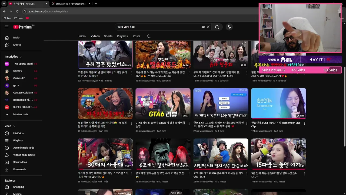
Task: Click the magnifier search button
Action: point(217,27)
